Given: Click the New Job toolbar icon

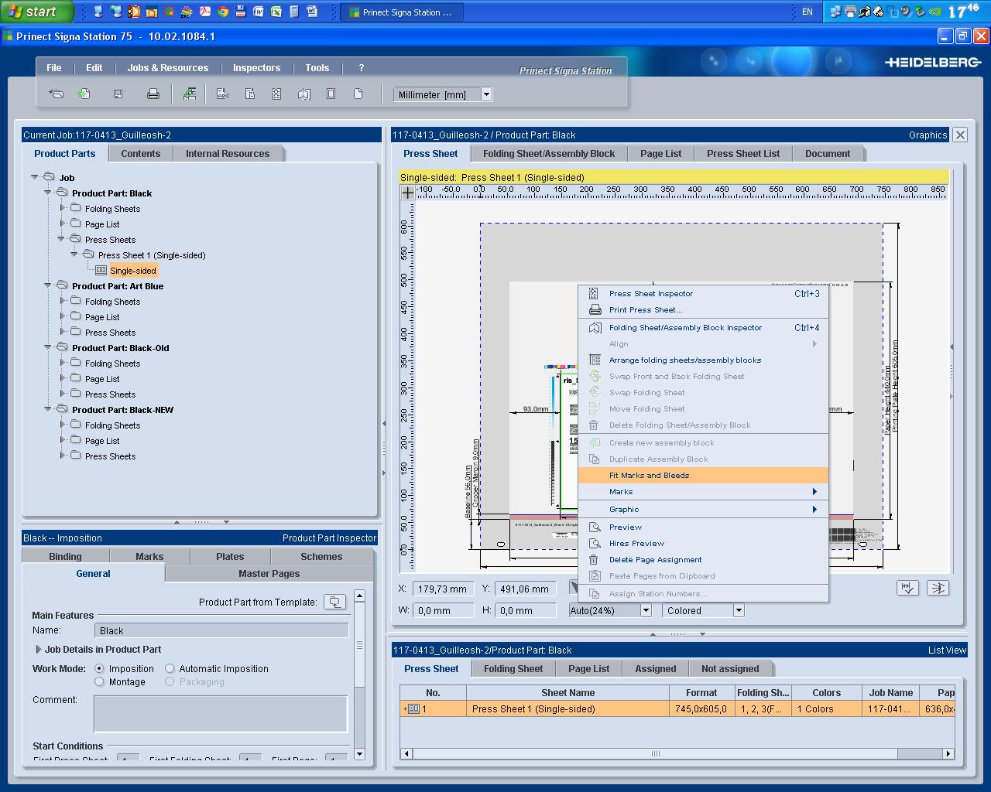Looking at the screenshot, I should pyautogui.click(x=84, y=94).
